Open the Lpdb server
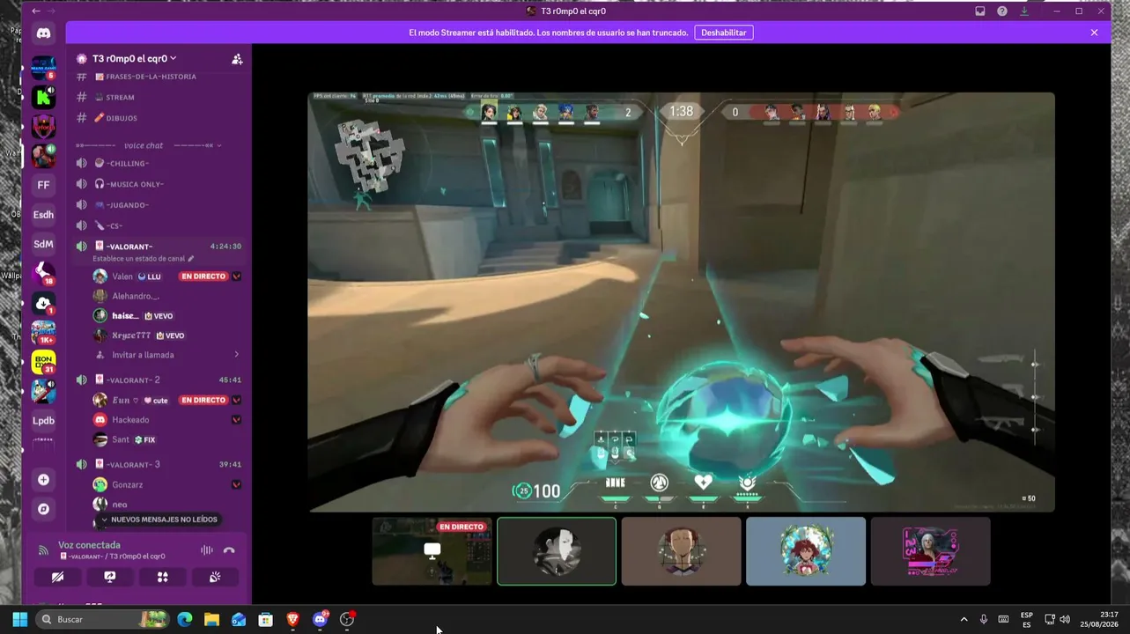Screen dimensions: 1130x634 point(43,420)
